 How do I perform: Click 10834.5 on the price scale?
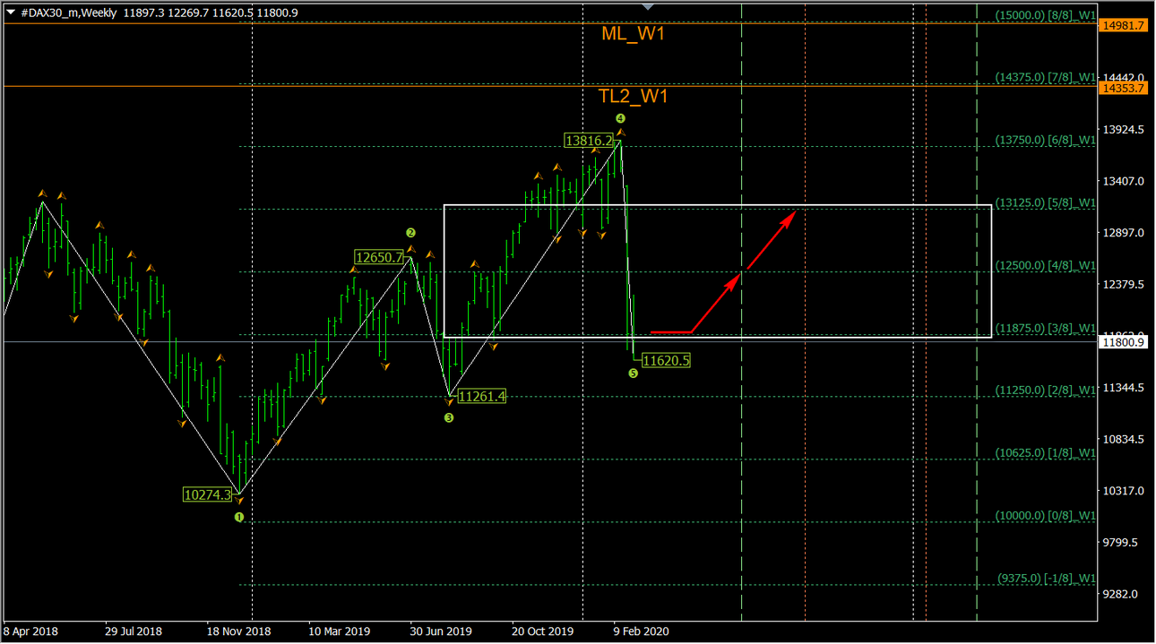[x=1124, y=440]
